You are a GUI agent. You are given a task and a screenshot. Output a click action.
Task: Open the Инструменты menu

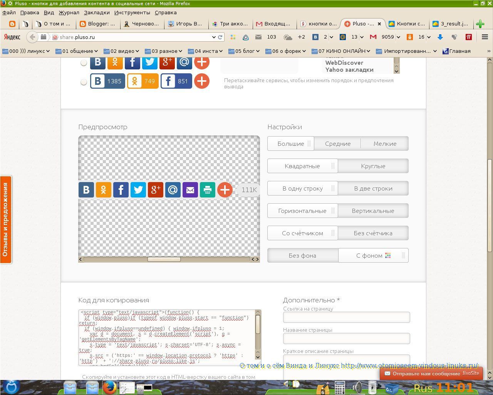132,12
